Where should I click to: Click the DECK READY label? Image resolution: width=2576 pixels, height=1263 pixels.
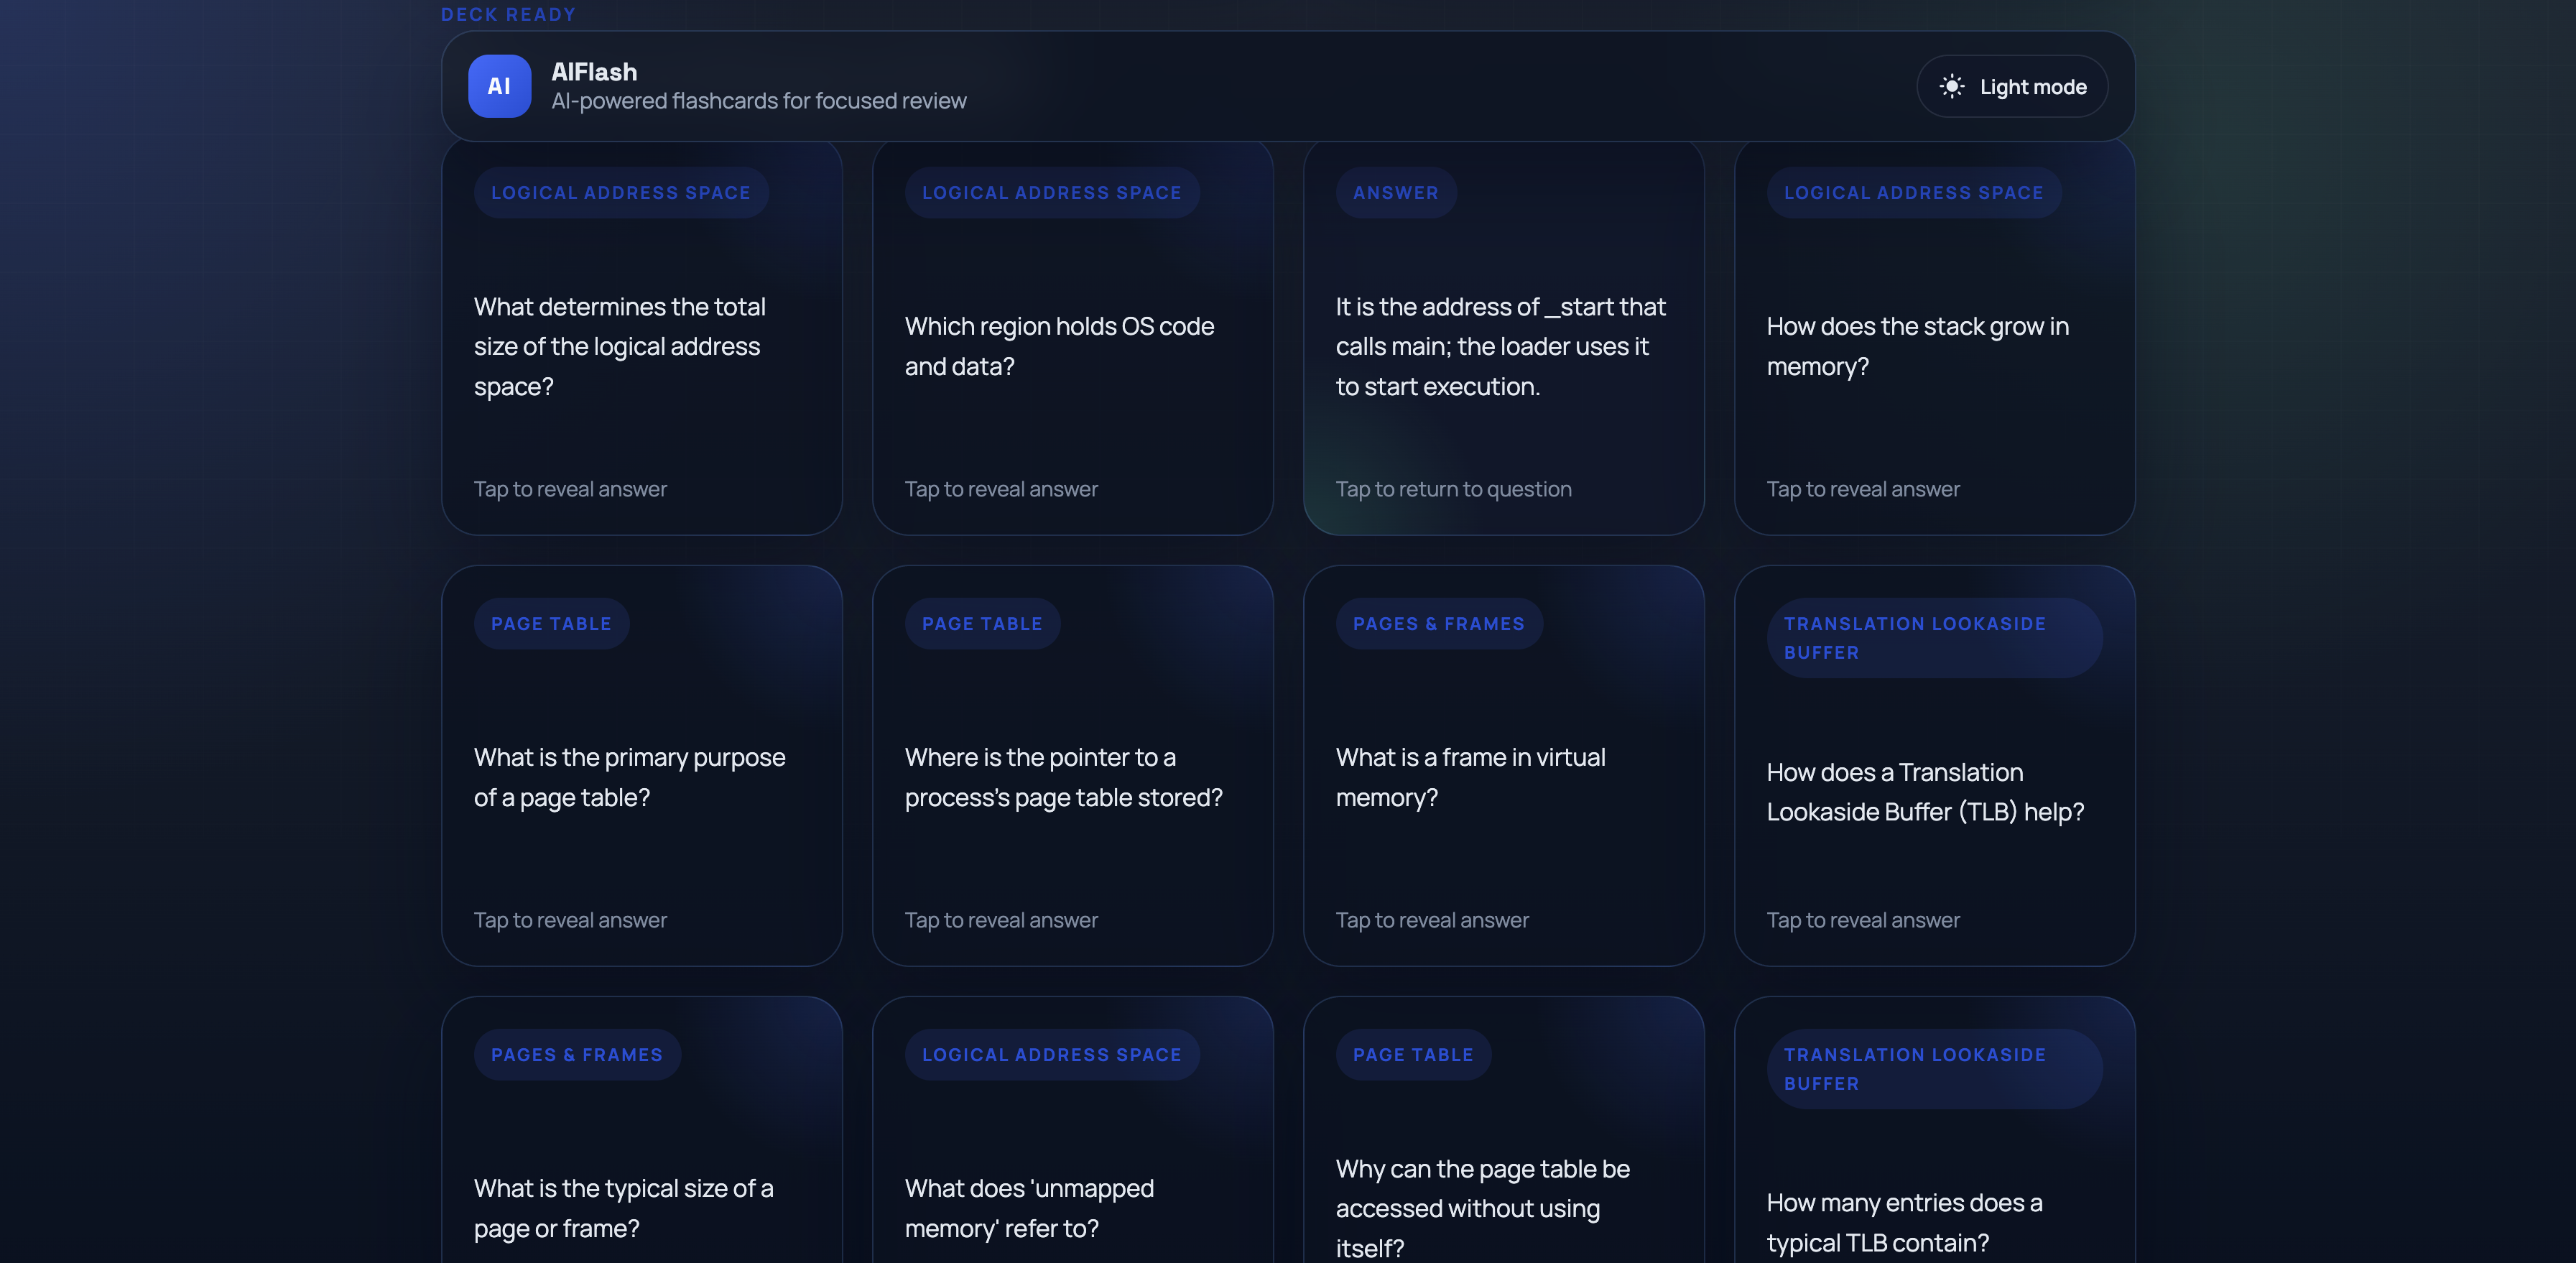tap(508, 14)
